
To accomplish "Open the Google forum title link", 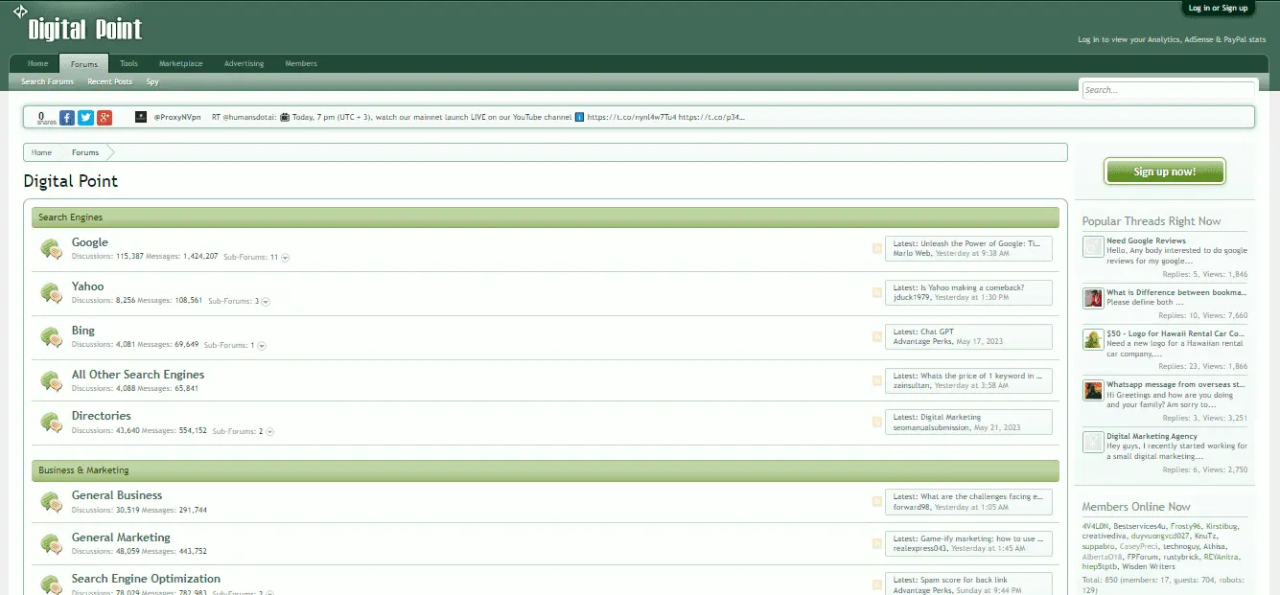I will pyautogui.click(x=90, y=242).
